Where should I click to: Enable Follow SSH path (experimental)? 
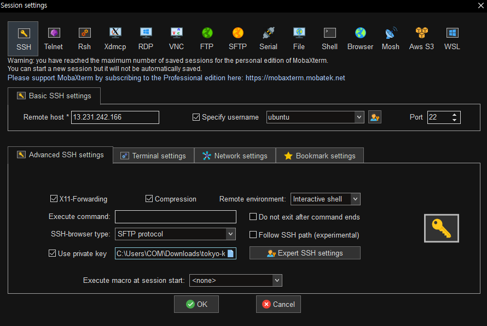253,235
